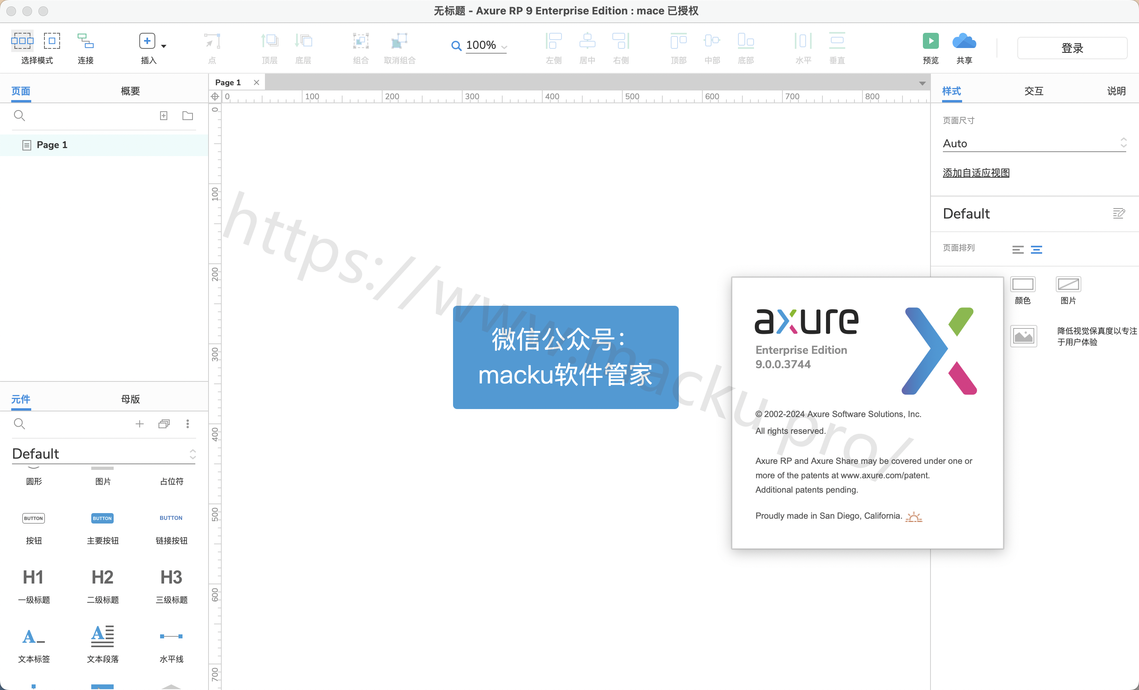
Task: Set page alignment to left
Action: point(1017,250)
